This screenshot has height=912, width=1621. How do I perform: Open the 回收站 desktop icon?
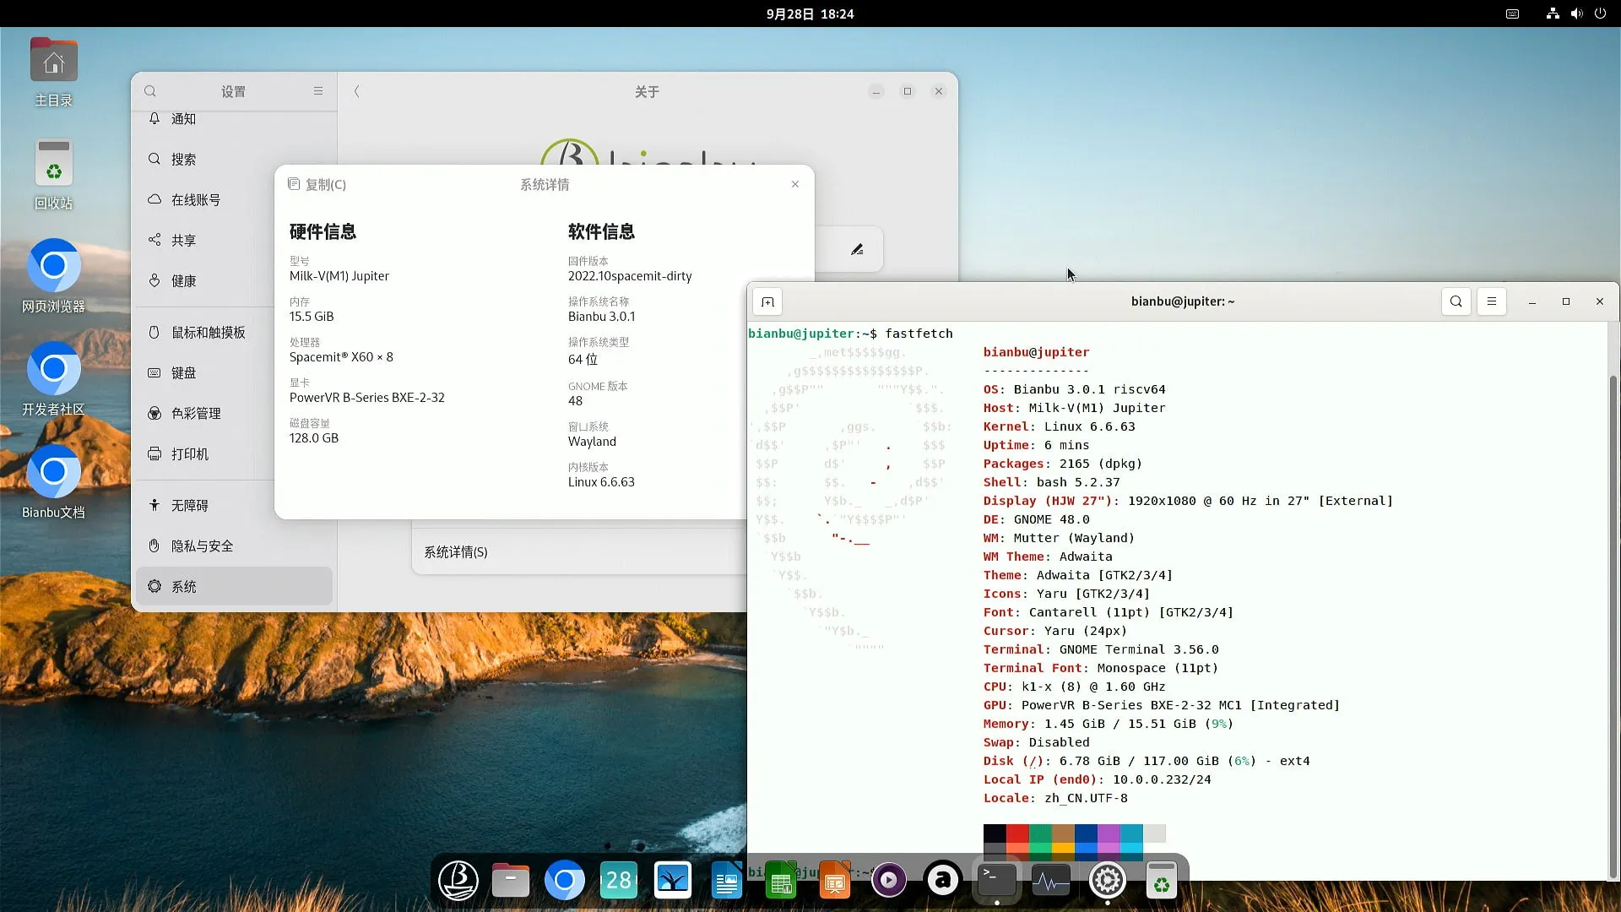pos(53,164)
